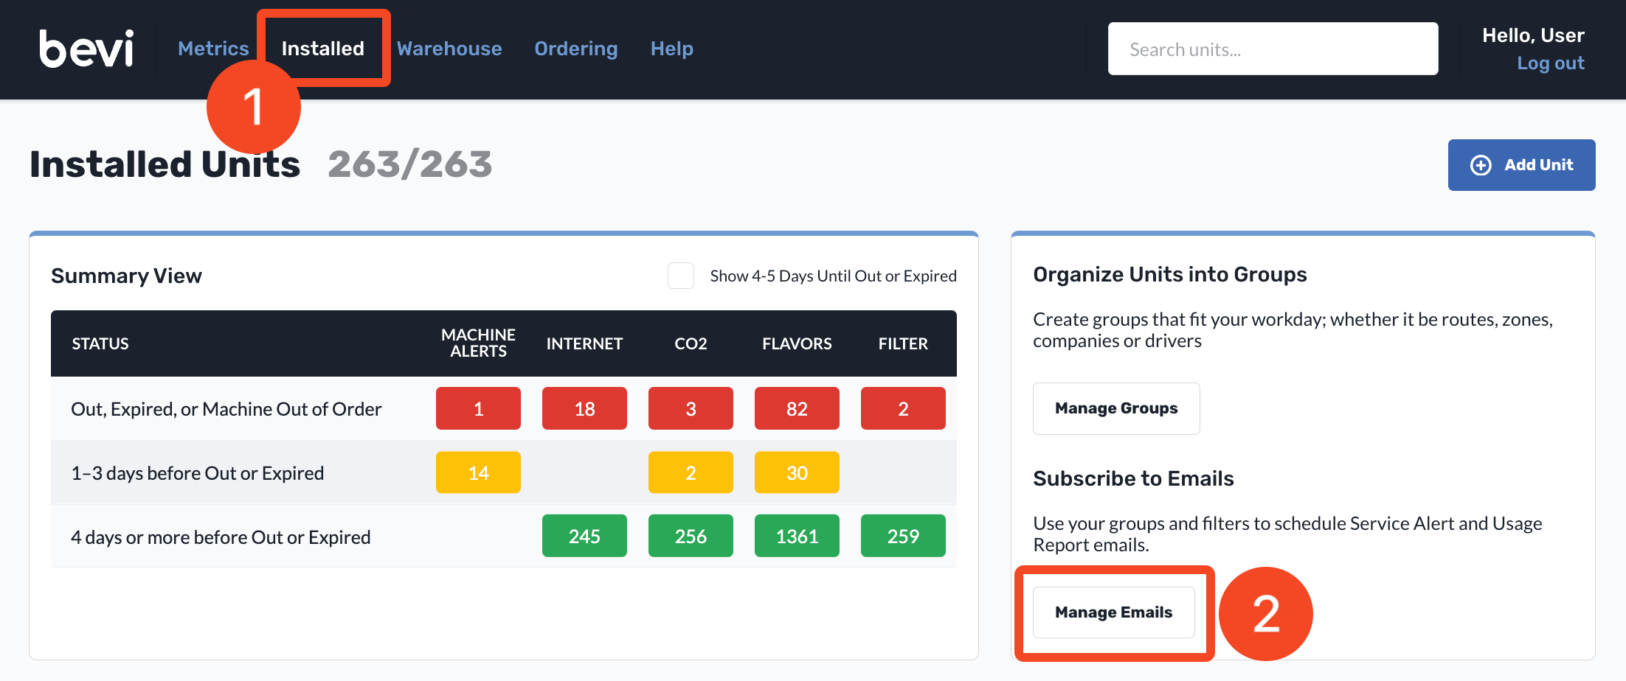Click the Manage Emails button
This screenshot has height=681, width=1626.
pos(1114,612)
